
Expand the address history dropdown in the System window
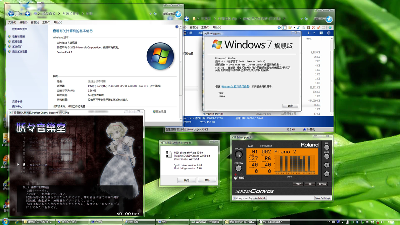pos(151,14)
